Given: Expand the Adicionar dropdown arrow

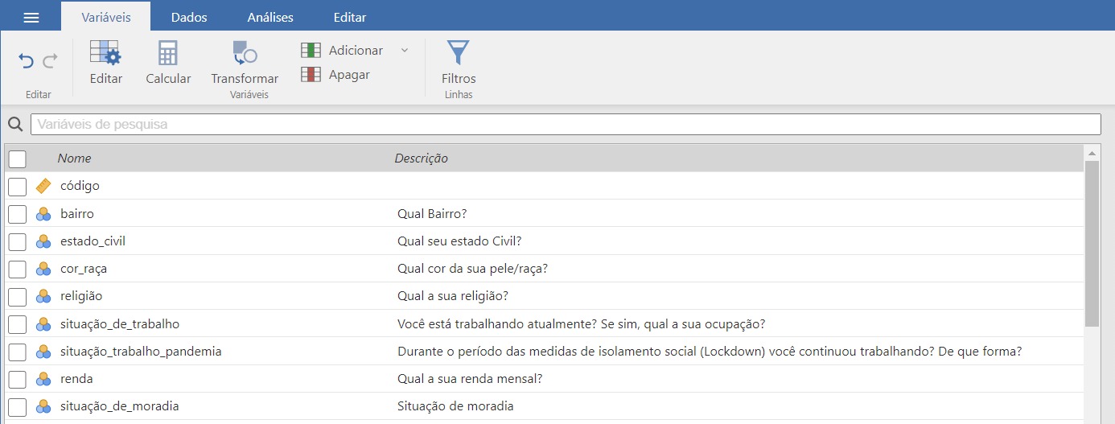Looking at the screenshot, I should point(405,50).
